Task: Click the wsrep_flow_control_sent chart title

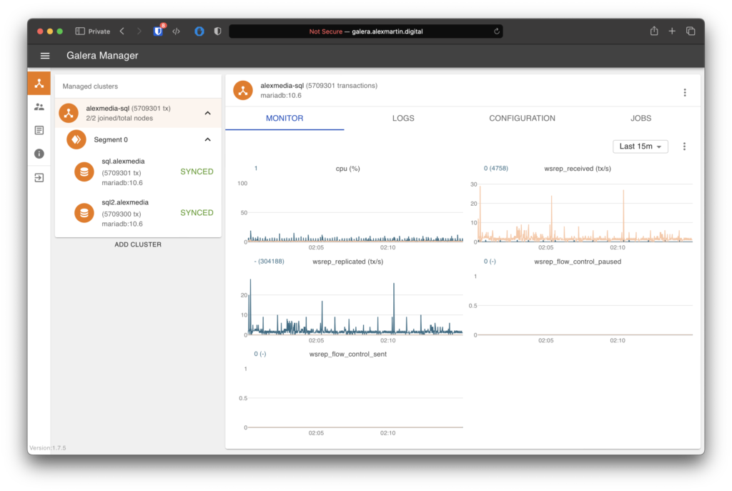Action: [x=348, y=354]
